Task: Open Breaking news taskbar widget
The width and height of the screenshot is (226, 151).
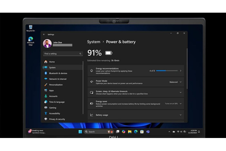Action: tap(37, 131)
